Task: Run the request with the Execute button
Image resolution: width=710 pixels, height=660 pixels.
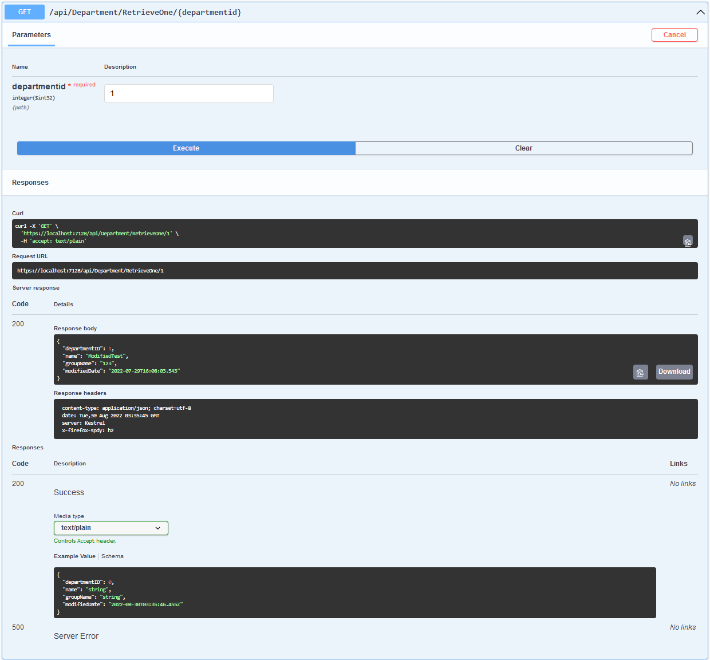Action: pos(186,148)
